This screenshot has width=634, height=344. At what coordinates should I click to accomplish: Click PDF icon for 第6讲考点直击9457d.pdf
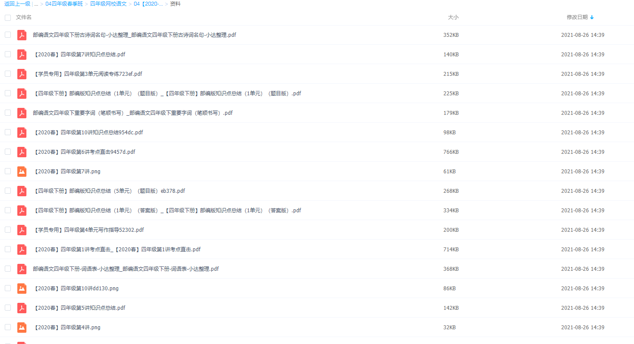pos(22,152)
